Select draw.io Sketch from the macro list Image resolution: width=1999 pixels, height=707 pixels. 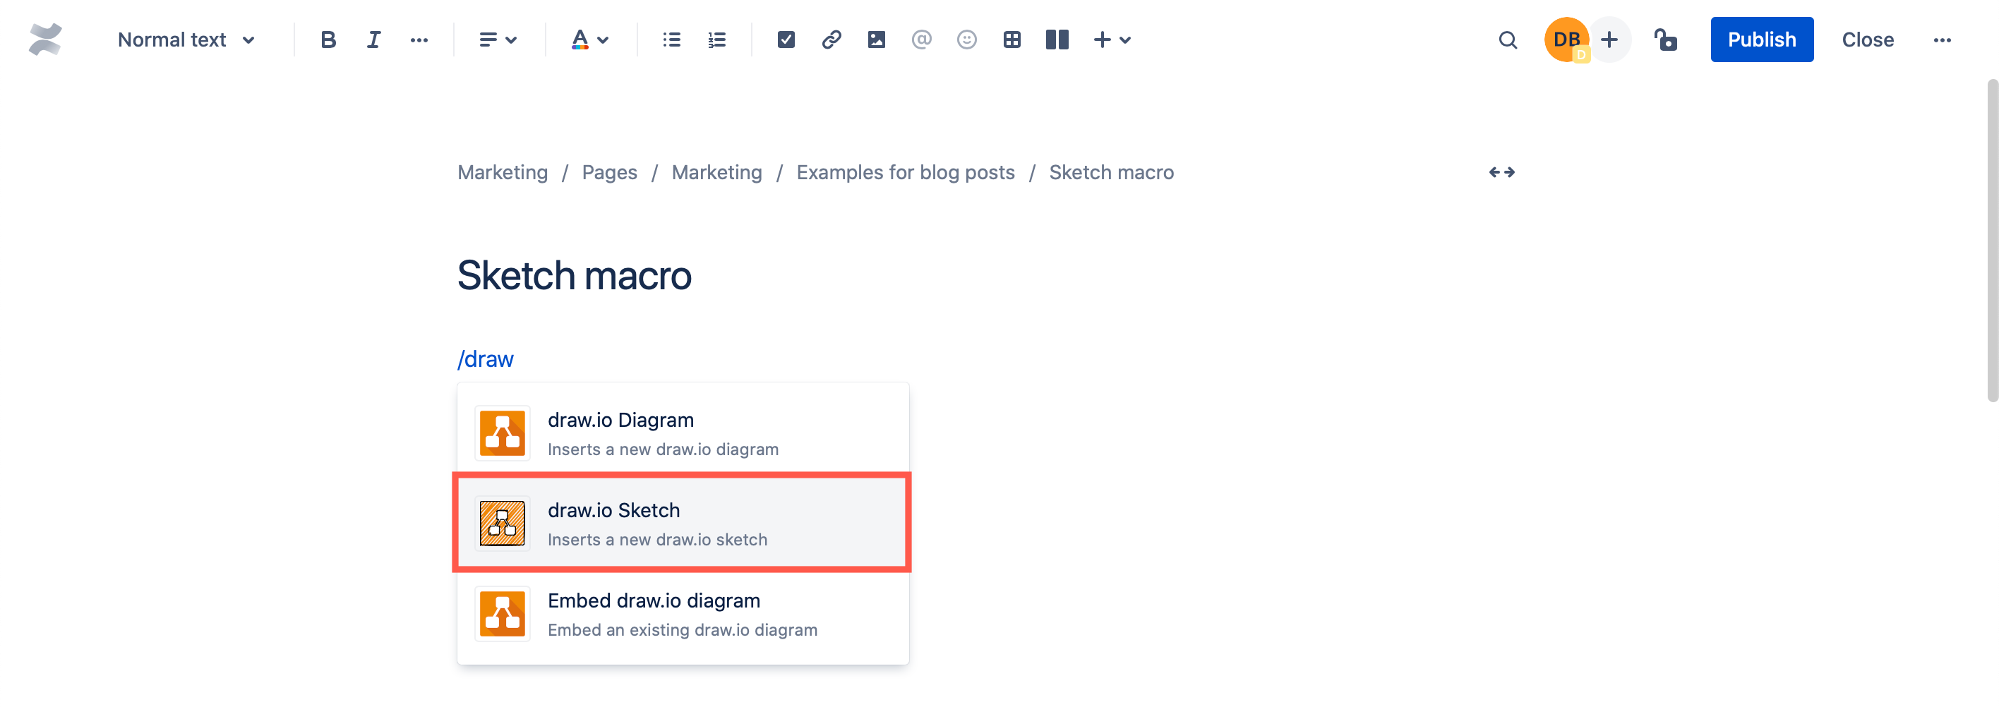pyautogui.click(x=681, y=523)
